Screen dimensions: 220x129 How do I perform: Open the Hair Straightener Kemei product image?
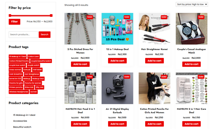point(154,29)
